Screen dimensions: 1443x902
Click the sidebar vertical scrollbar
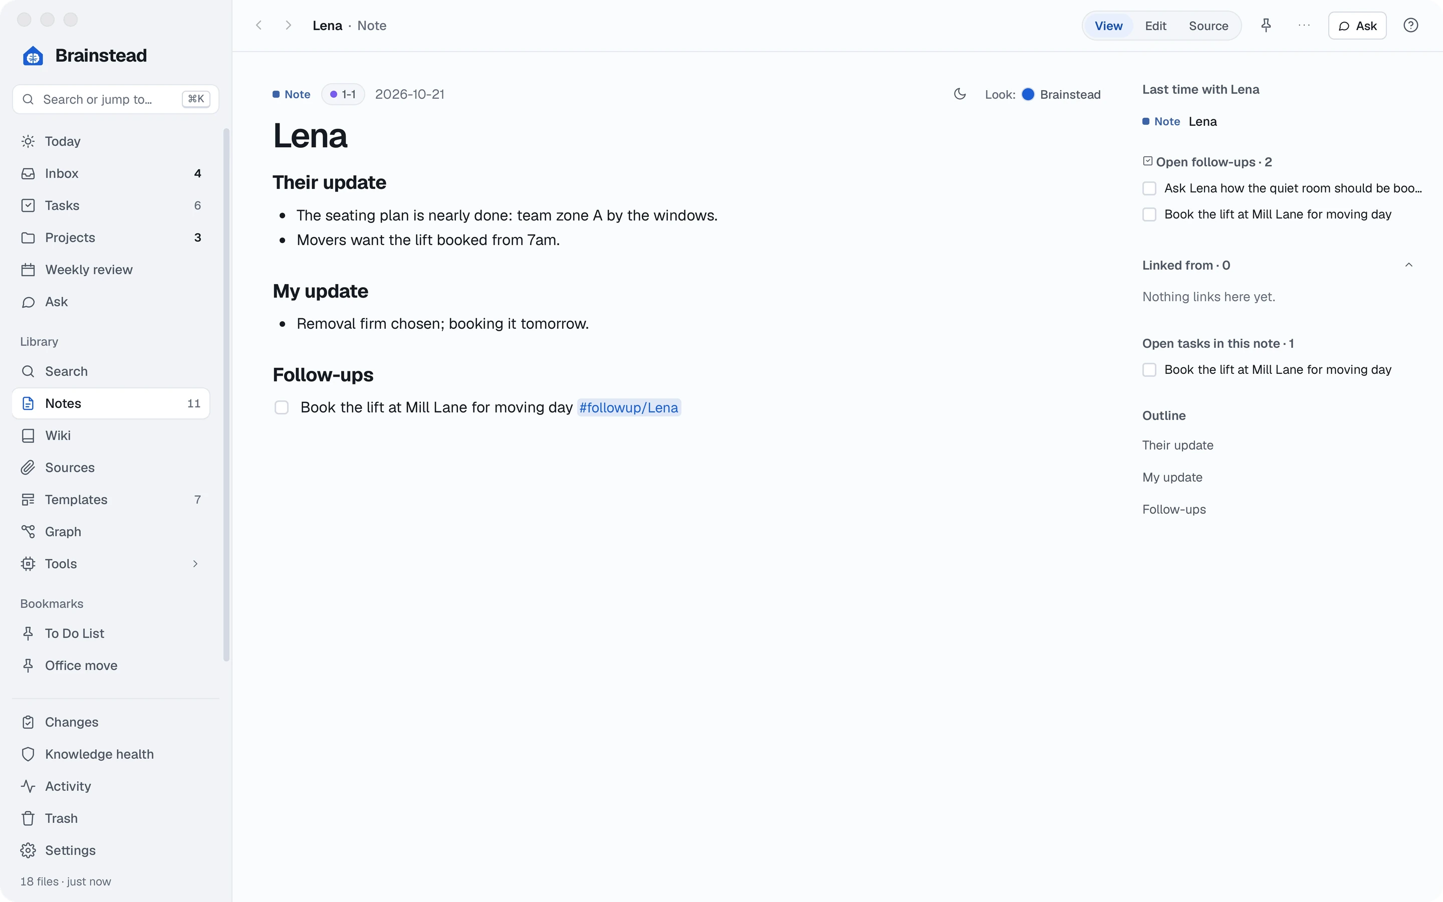226,394
